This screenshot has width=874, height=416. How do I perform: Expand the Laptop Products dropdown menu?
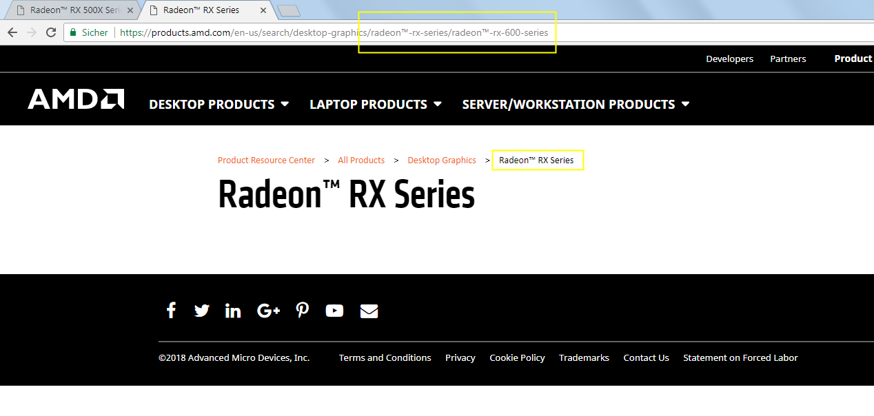[375, 104]
